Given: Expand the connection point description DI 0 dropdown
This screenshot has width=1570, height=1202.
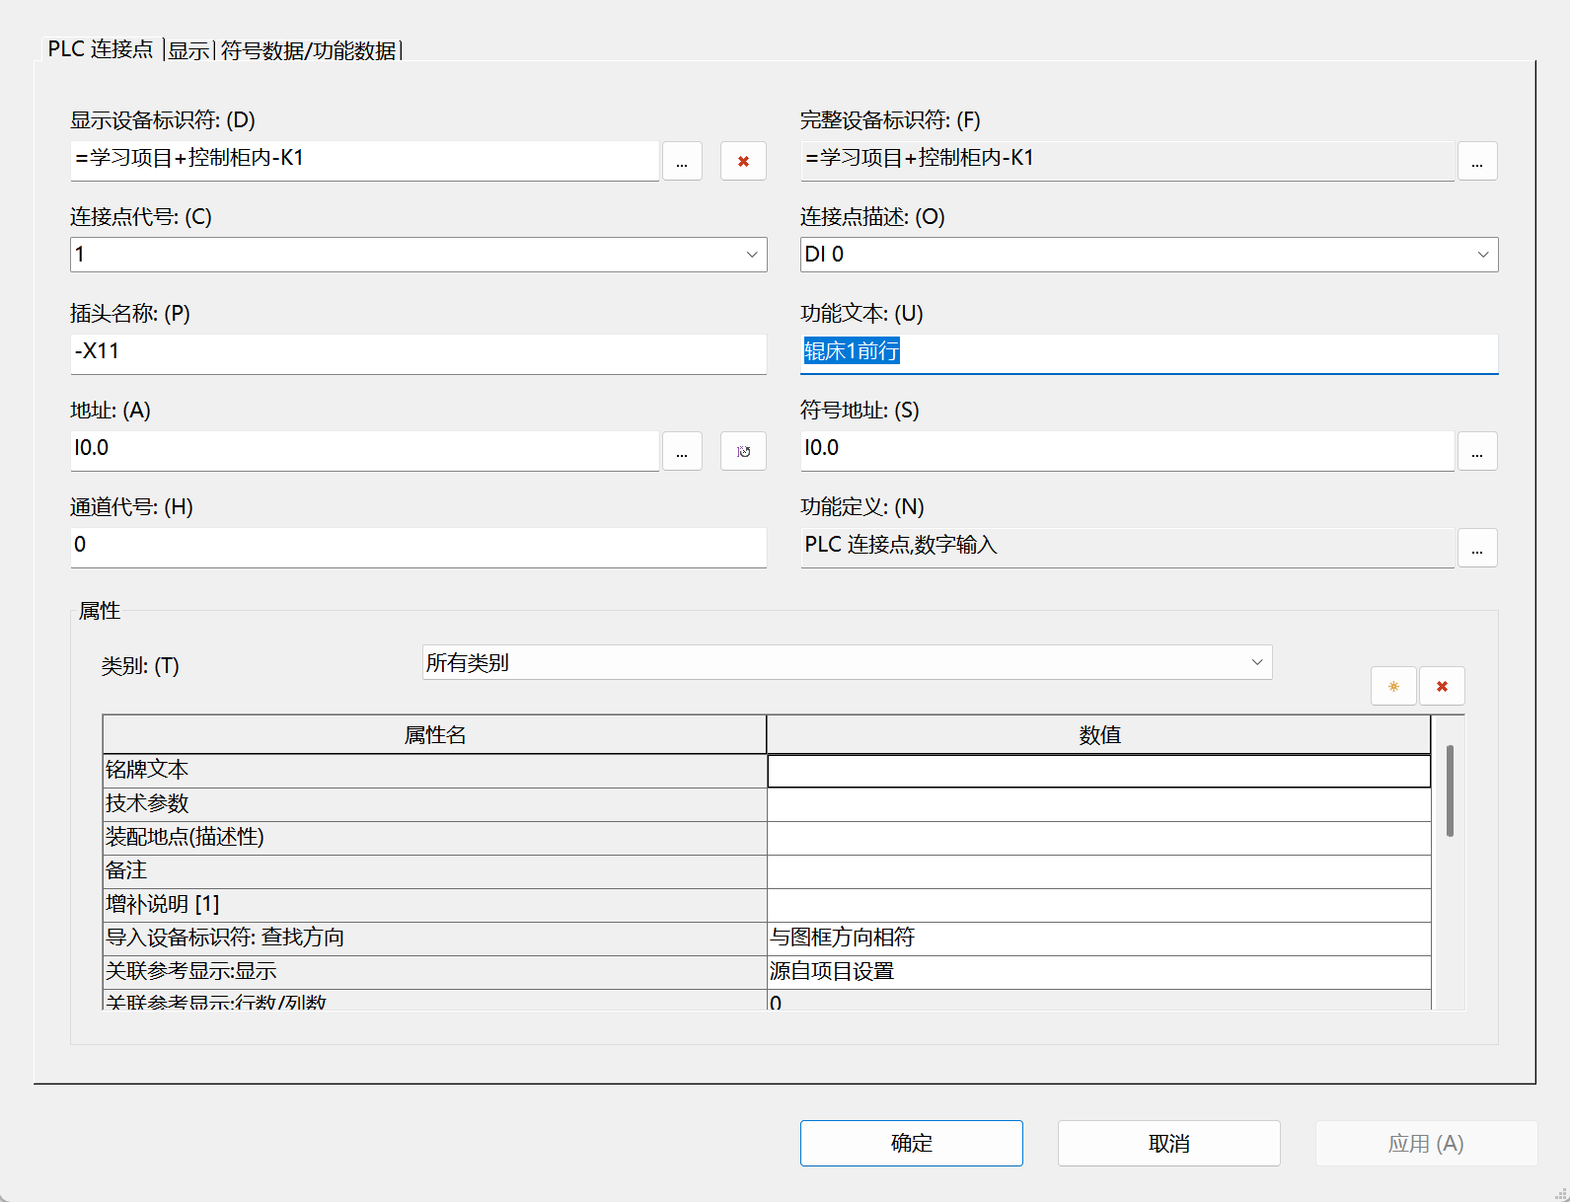Looking at the screenshot, I should tap(1482, 255).
